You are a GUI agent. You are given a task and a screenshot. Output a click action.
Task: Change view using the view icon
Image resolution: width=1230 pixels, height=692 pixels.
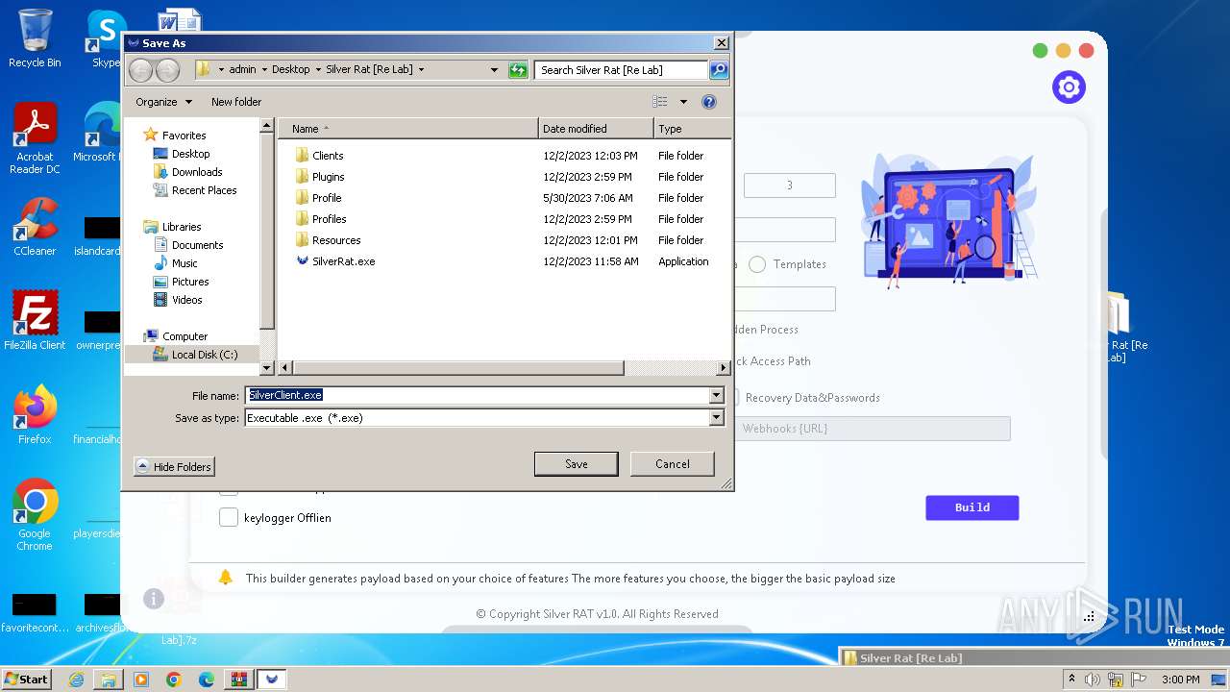point(660,101)
